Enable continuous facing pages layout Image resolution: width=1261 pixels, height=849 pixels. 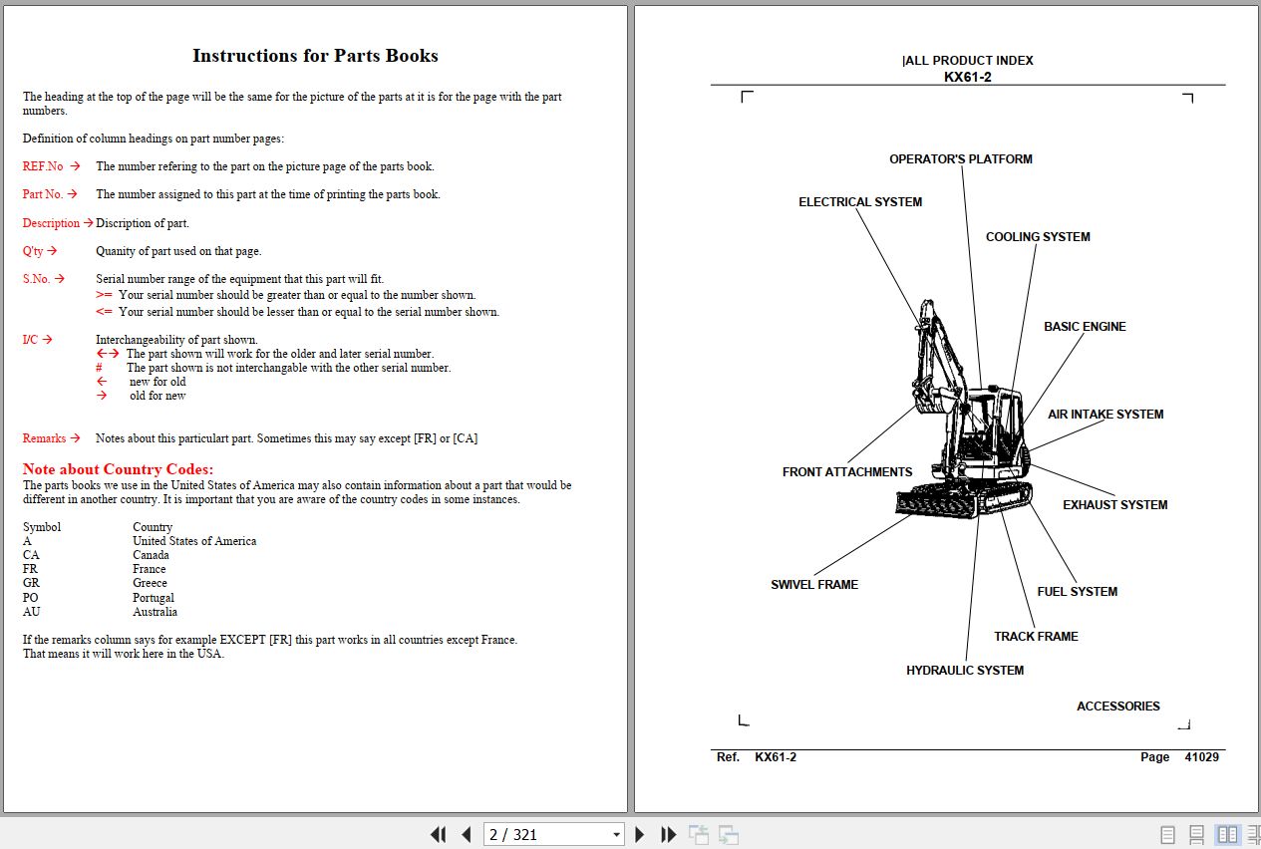tap(1251, 834)
